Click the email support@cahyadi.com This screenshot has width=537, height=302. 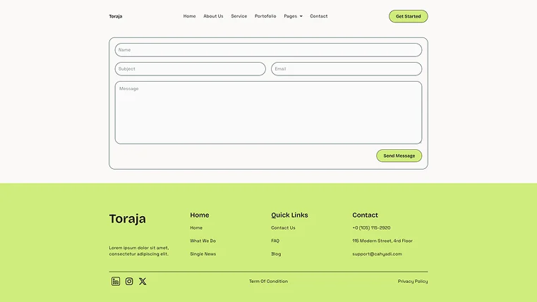pos(377,254)
